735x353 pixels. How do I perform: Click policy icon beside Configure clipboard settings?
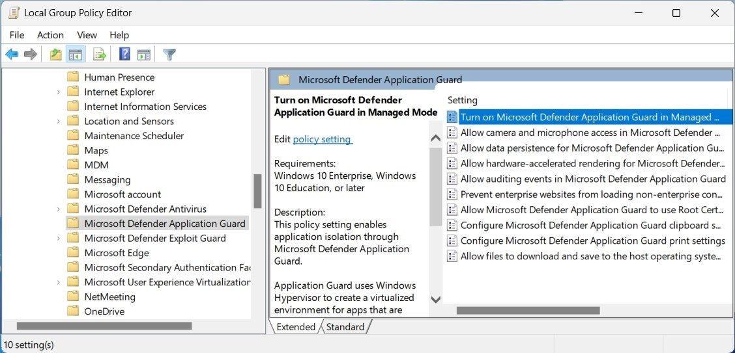click(452, 225)
